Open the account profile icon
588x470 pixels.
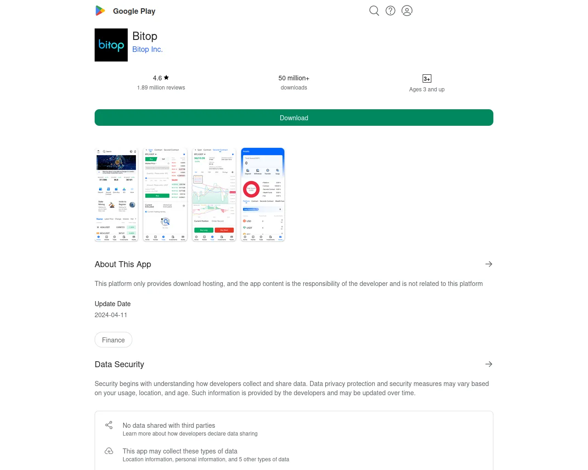[x=407, y=11]
